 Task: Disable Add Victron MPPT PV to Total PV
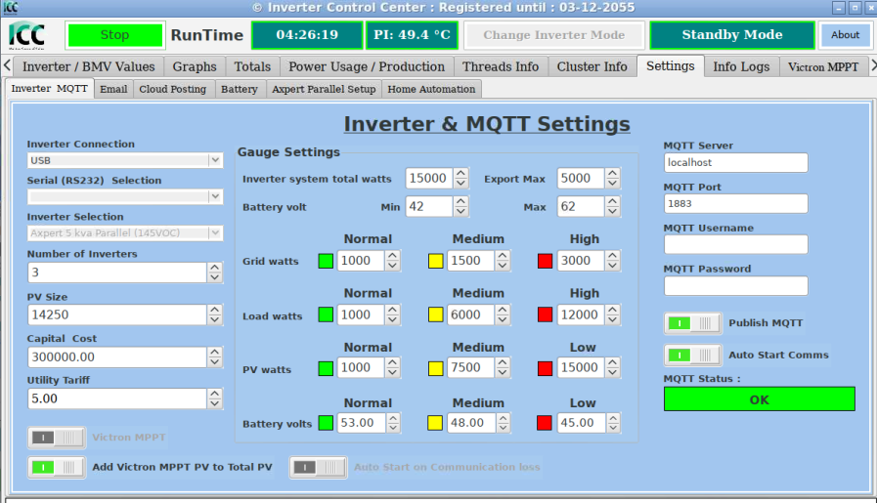coord(57,468)
